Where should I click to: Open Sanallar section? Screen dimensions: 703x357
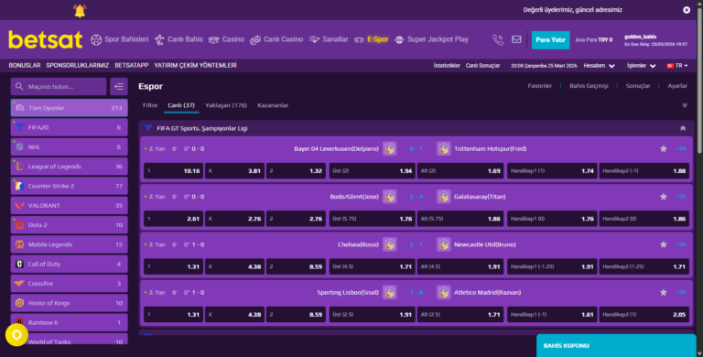329,39
